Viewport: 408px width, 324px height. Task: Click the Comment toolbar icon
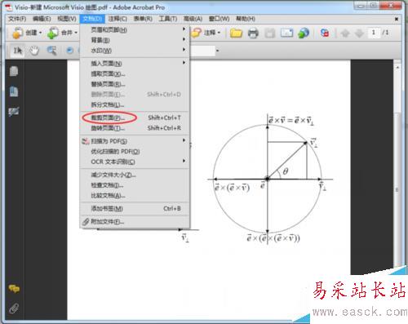pyautogui.click(x=196, y=33)
